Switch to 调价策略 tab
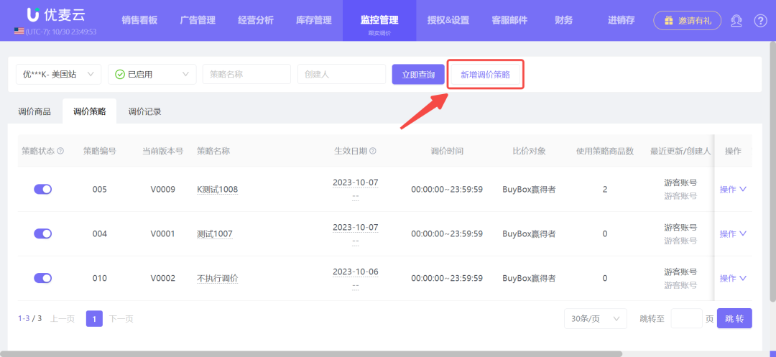 90,112
